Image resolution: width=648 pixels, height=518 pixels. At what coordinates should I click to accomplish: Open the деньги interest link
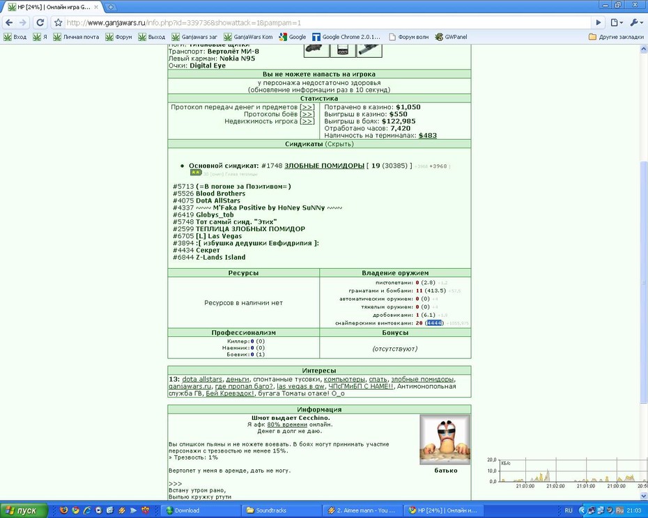(x=238, y=379)
